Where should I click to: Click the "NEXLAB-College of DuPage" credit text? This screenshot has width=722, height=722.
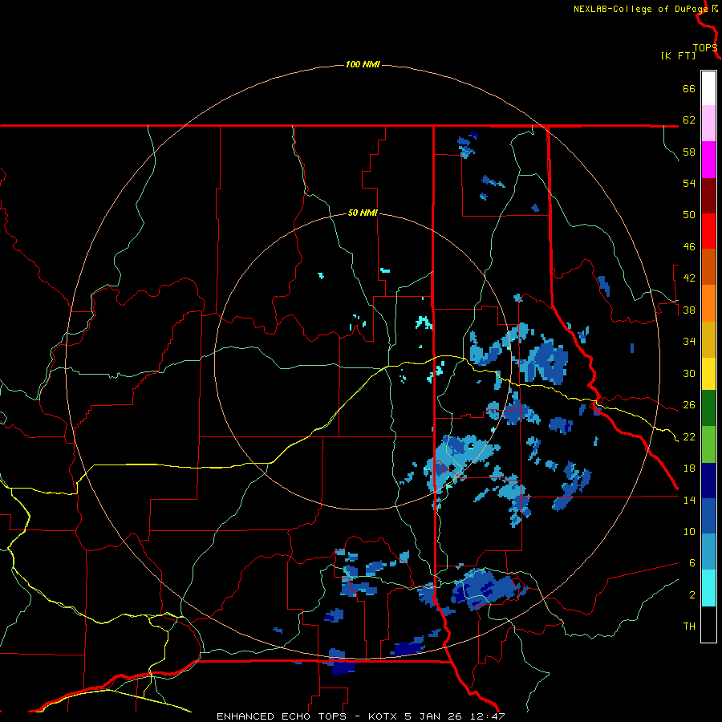pyautogui.click(x=640, y=9)
